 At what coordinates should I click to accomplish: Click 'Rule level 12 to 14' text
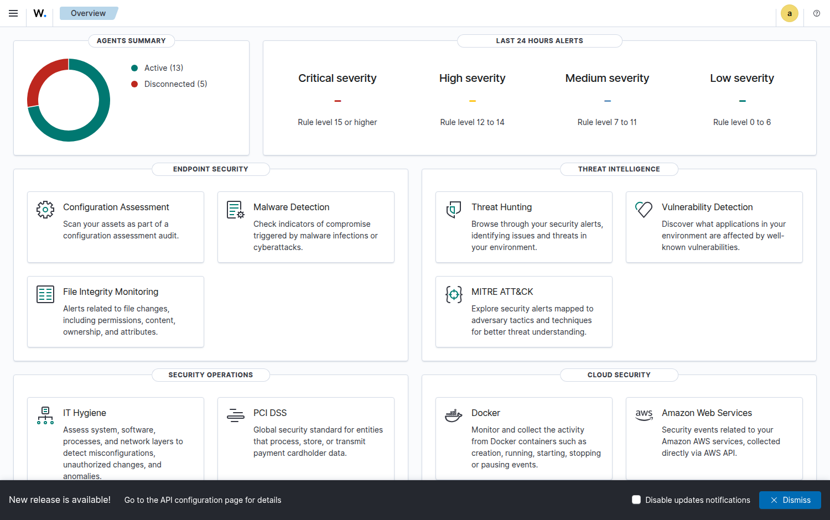(473, 122)
